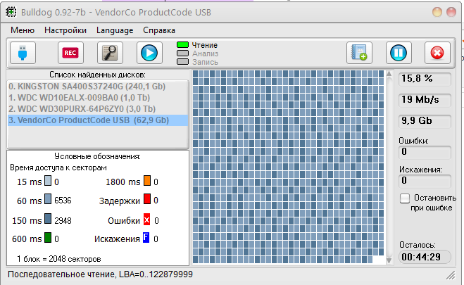
Task: Click the status bar LBA range text
Action: pos(100,274)
